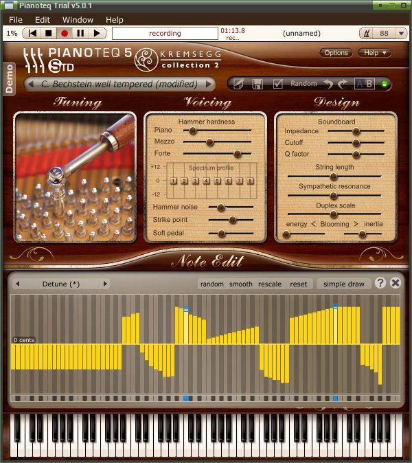Toggle the green power indicator

(385, 84)
